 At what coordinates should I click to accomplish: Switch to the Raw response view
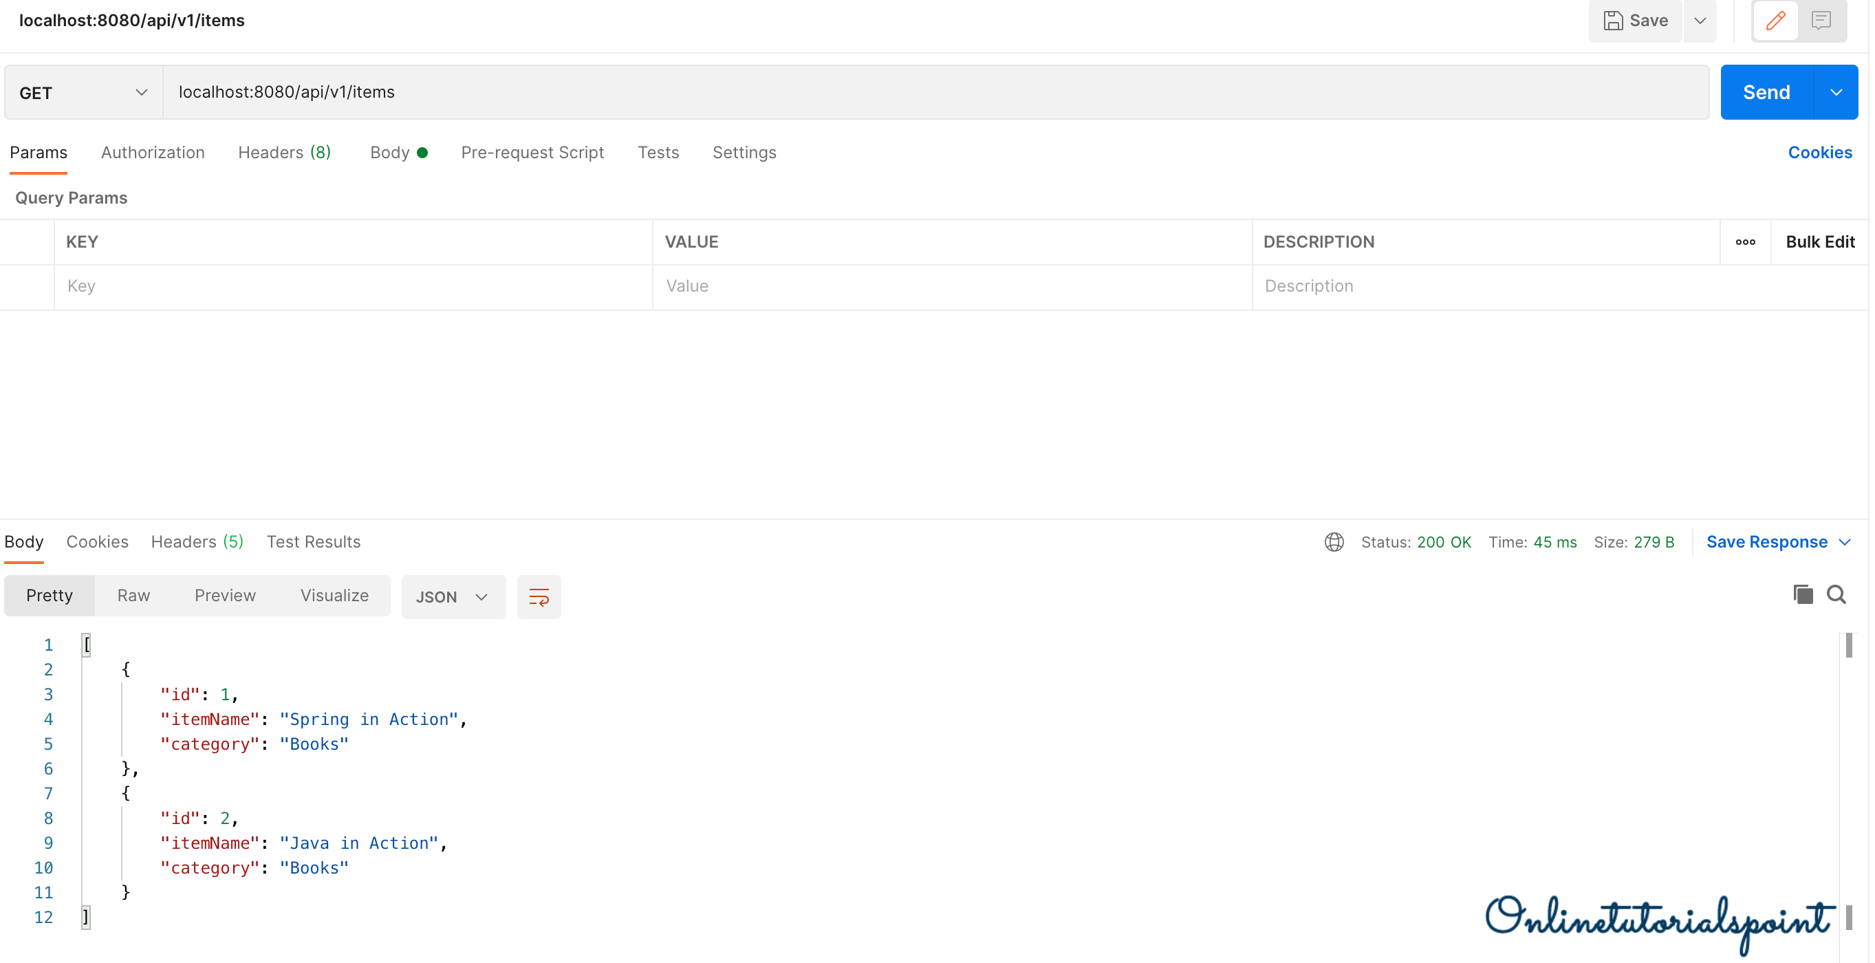pos(133,595)
